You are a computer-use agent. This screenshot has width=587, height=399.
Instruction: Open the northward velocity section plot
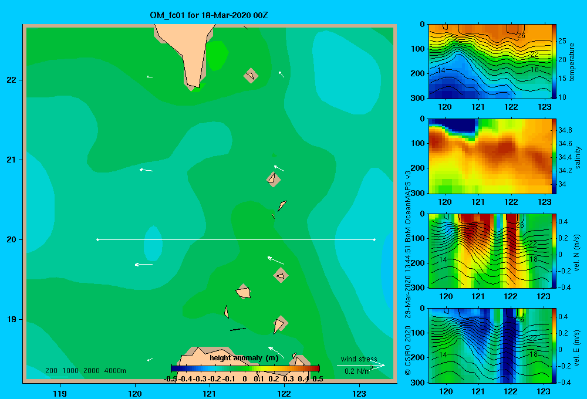tap(490, 251)
